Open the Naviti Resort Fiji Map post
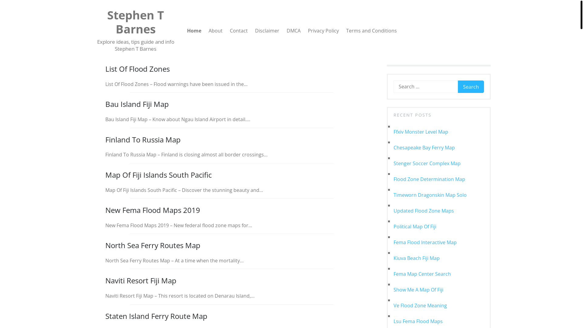This screenshot has width=583, height=328. (141, 281)
